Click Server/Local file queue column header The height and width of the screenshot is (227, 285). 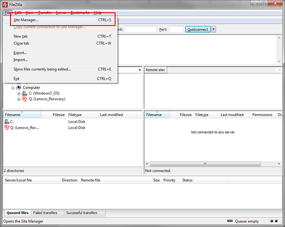(32, 180)
